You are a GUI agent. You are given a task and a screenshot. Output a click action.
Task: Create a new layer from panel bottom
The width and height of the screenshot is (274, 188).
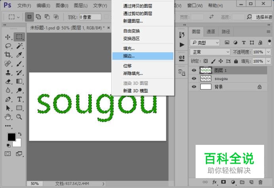251,182
